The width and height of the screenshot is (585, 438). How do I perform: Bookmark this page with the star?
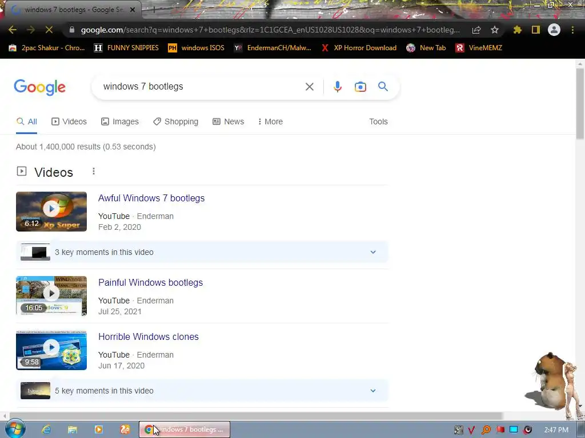495,30
